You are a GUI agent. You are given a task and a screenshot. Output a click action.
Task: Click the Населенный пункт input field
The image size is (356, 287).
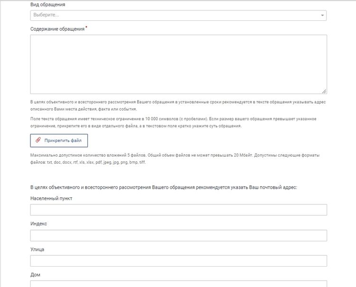point(178,210)
